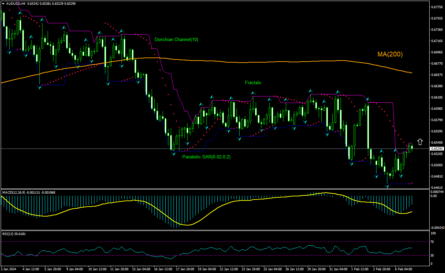Image resolution: width=445 pixels, height=273 pixels.
Task: Click the MACD(12,26,9) indicator title
Action: tap(15, 192)
